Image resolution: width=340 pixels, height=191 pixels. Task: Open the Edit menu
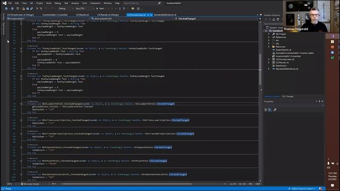tap(17, 3)
